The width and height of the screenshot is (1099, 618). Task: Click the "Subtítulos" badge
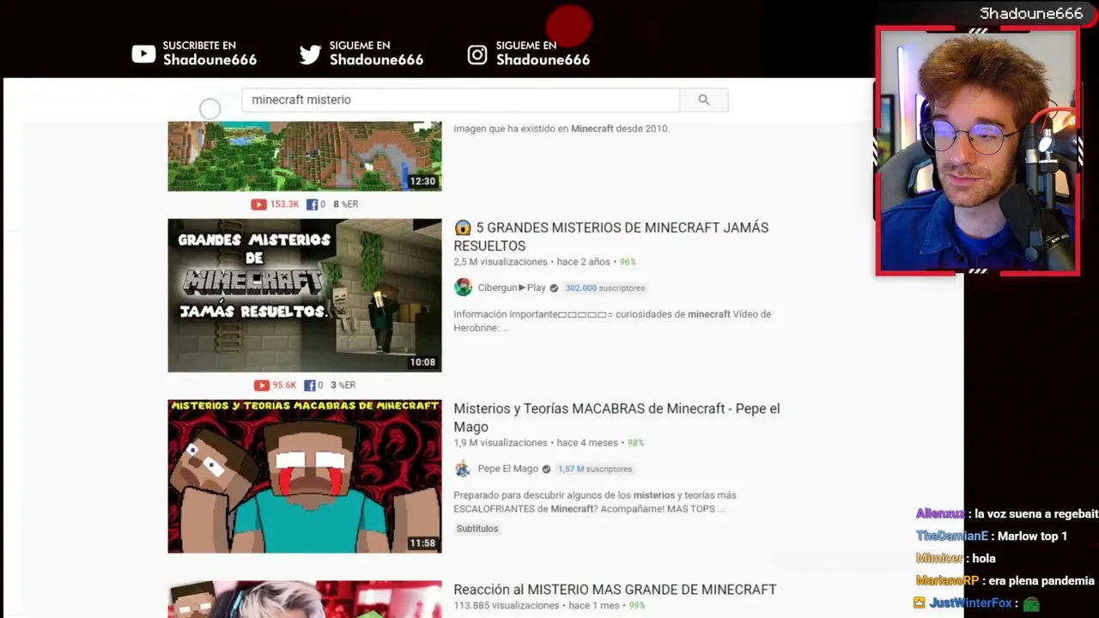coord(477,529)
